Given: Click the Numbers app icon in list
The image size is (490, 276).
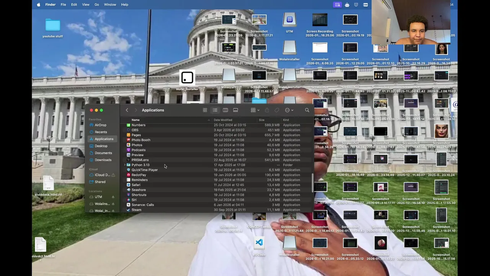Looking at the screenshot, I should (129, 125).
